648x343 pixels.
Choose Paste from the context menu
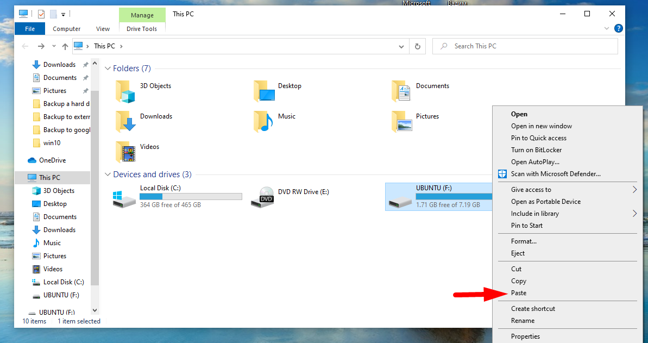point(519,293)
